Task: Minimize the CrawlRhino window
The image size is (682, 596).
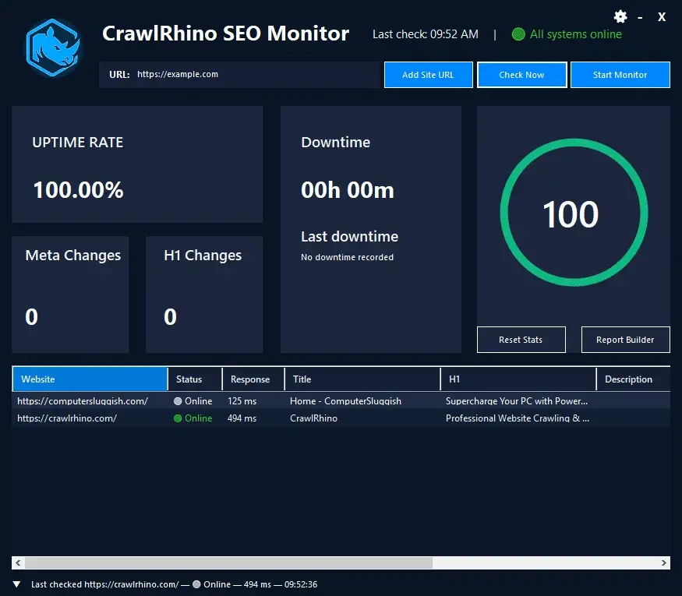Action: (640, 17)
